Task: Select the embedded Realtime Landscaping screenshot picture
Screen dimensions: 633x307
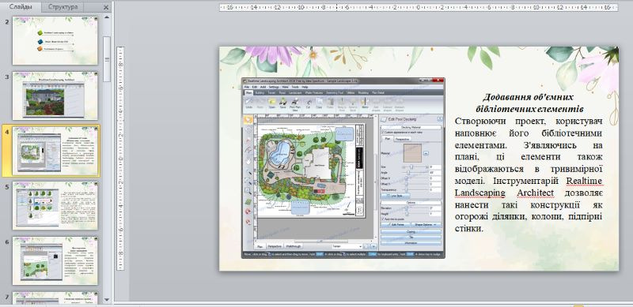Action: coord(343,167)
